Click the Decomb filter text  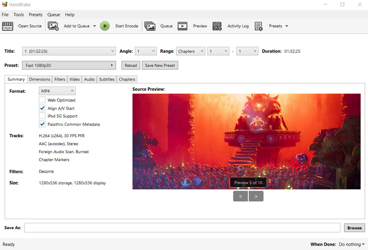pos(46,171)
